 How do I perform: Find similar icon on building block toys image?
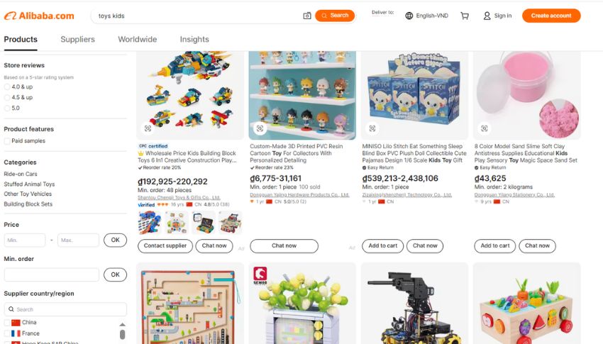tap(148, 128)
